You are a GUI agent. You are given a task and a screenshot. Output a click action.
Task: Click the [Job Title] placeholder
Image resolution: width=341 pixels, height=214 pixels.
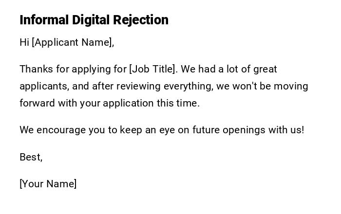[152, 69]
